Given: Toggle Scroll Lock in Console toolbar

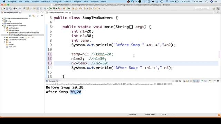Looking at the screenshot, I should click(x=188, y=81).
